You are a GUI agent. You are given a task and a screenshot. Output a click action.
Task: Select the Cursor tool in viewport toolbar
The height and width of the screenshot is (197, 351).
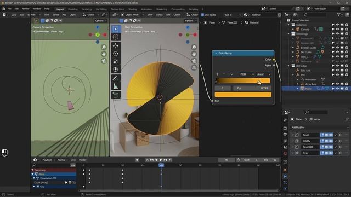[x=116, y=37]
